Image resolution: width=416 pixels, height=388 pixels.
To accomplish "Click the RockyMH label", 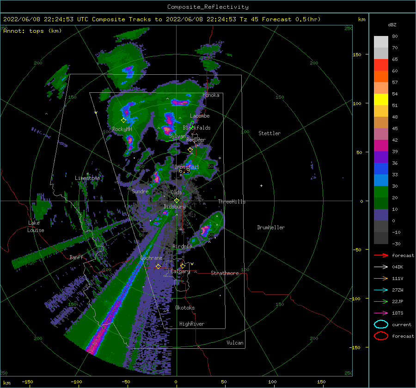I will coord(122,129).
